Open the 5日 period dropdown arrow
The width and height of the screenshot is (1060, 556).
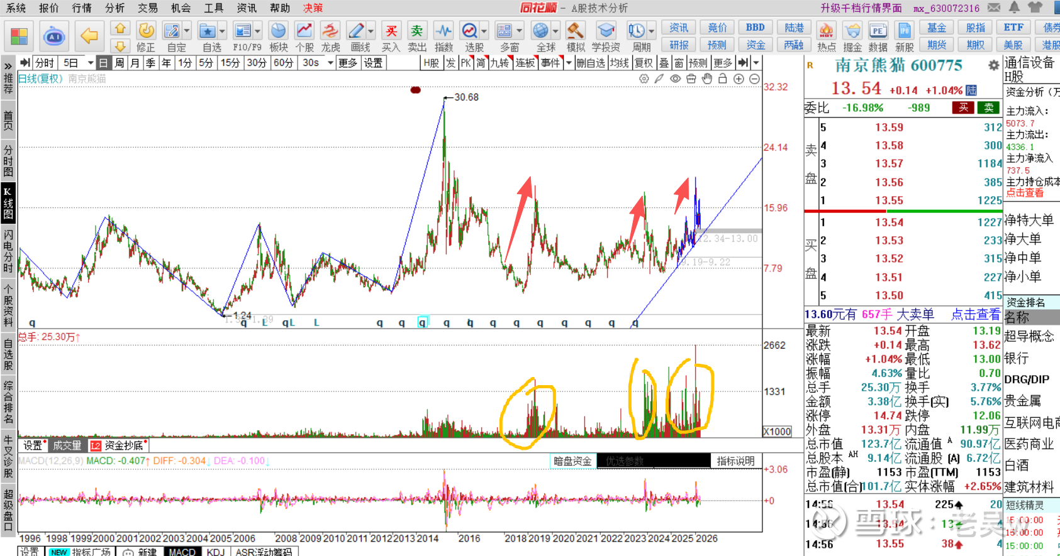pyautogui.click(x=91, y=63)
